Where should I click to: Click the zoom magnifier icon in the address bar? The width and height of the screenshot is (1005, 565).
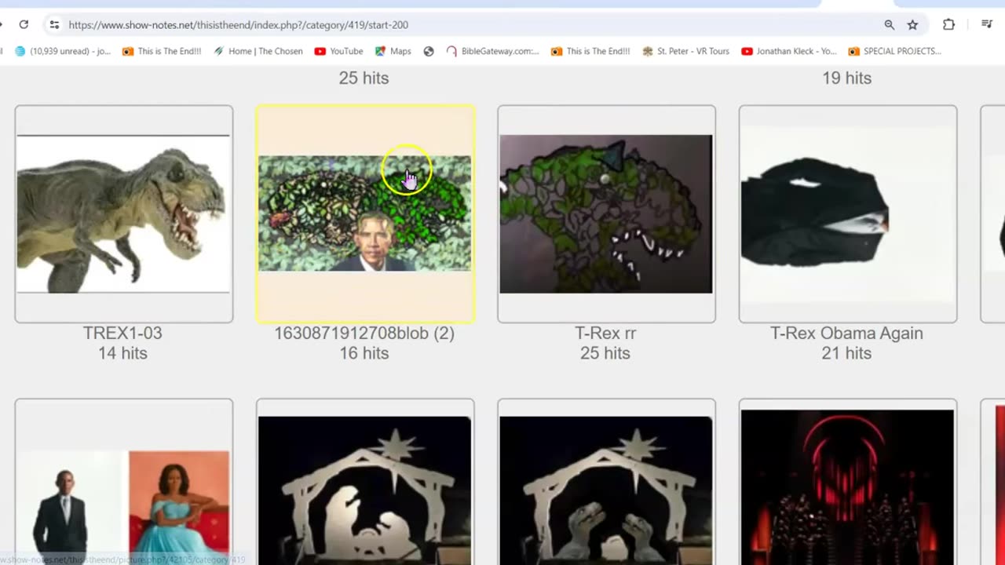pyautogui.click(x=890, y=24)
